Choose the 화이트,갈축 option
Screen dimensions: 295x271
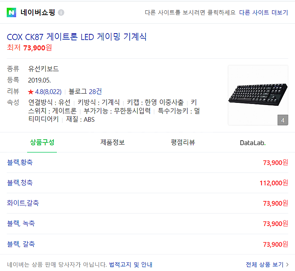(x=23, y=203)
